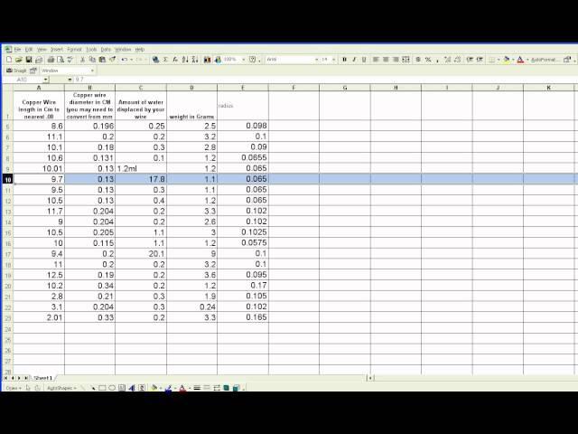This screenshot has width=578, height=434.
Task: Click the Font Color red A
Action: [x=520, y=60]
